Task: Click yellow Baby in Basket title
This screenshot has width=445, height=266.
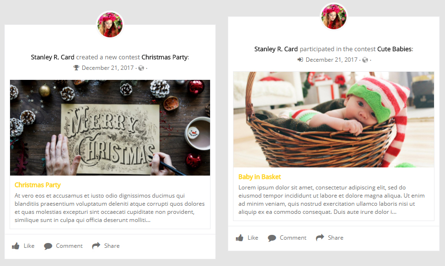Action: (x=259, y=177)
